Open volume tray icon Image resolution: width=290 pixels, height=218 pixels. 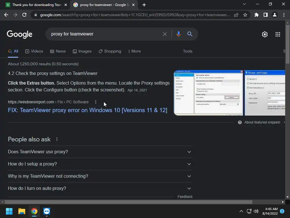tap(256, 211)
